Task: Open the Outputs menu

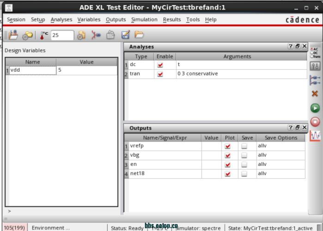Action: 116,19
